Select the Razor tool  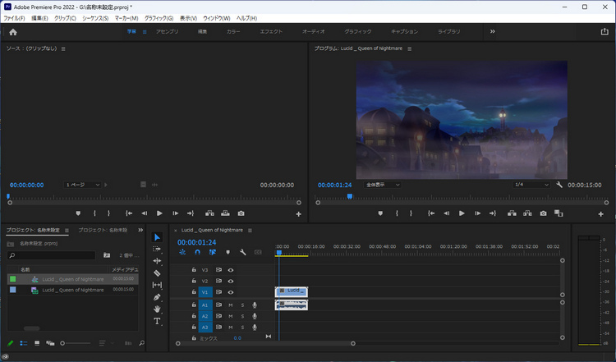tap(157, 273)
